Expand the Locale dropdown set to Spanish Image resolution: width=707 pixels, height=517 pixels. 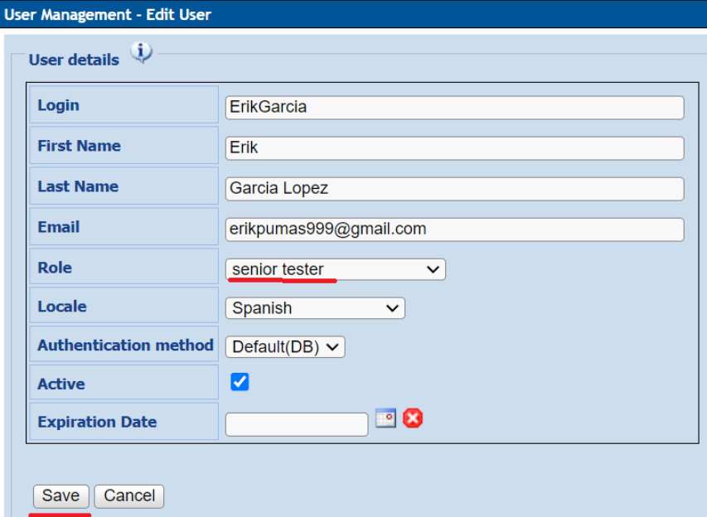(x=315, y=308)
